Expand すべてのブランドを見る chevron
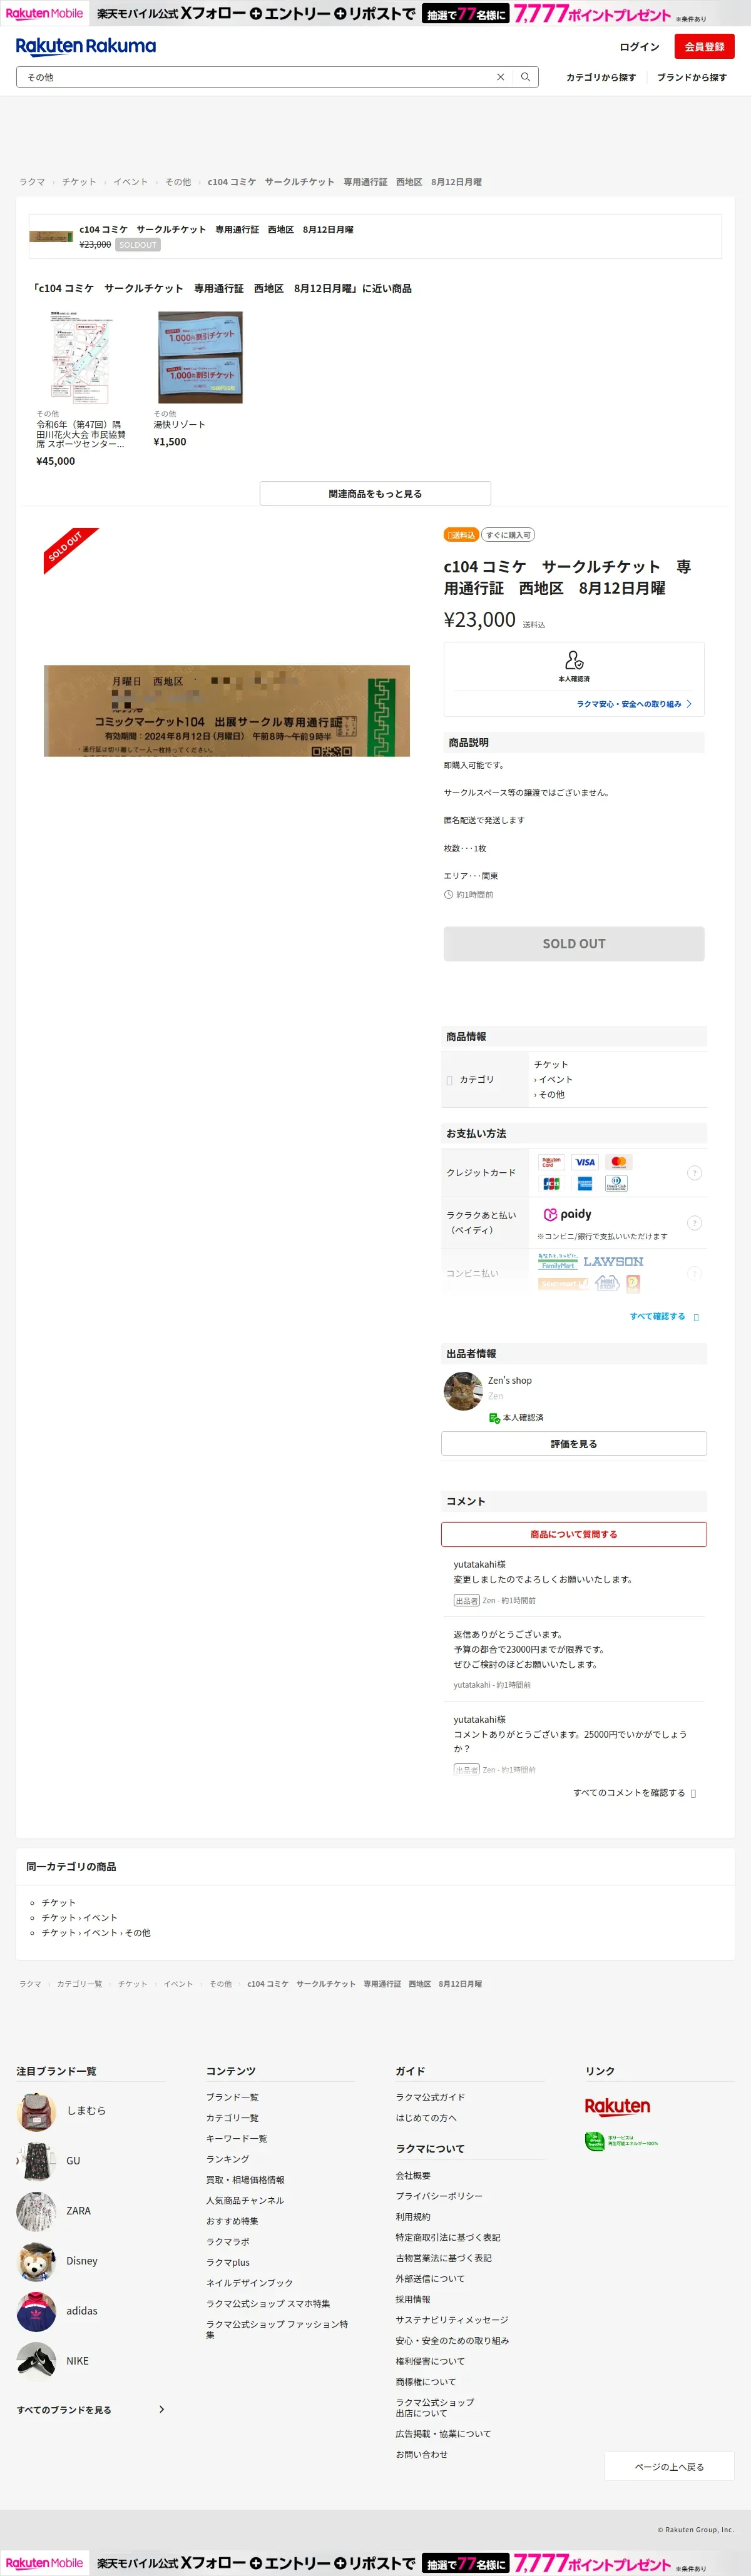 pyautogui.click(x=162, y=2409)
